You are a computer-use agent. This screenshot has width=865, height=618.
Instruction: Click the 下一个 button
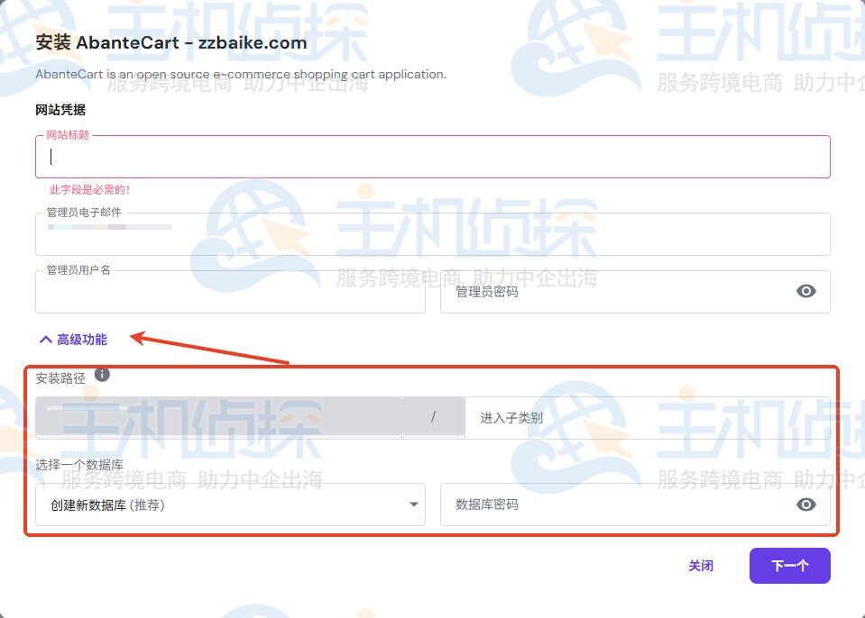click(789, 566)
